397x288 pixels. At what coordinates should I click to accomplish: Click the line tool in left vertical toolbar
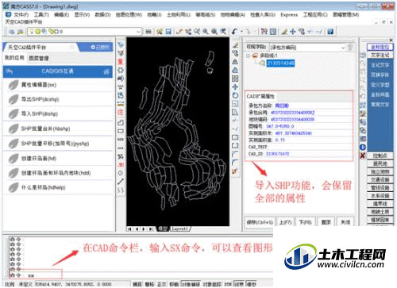(x=121, y=182)
